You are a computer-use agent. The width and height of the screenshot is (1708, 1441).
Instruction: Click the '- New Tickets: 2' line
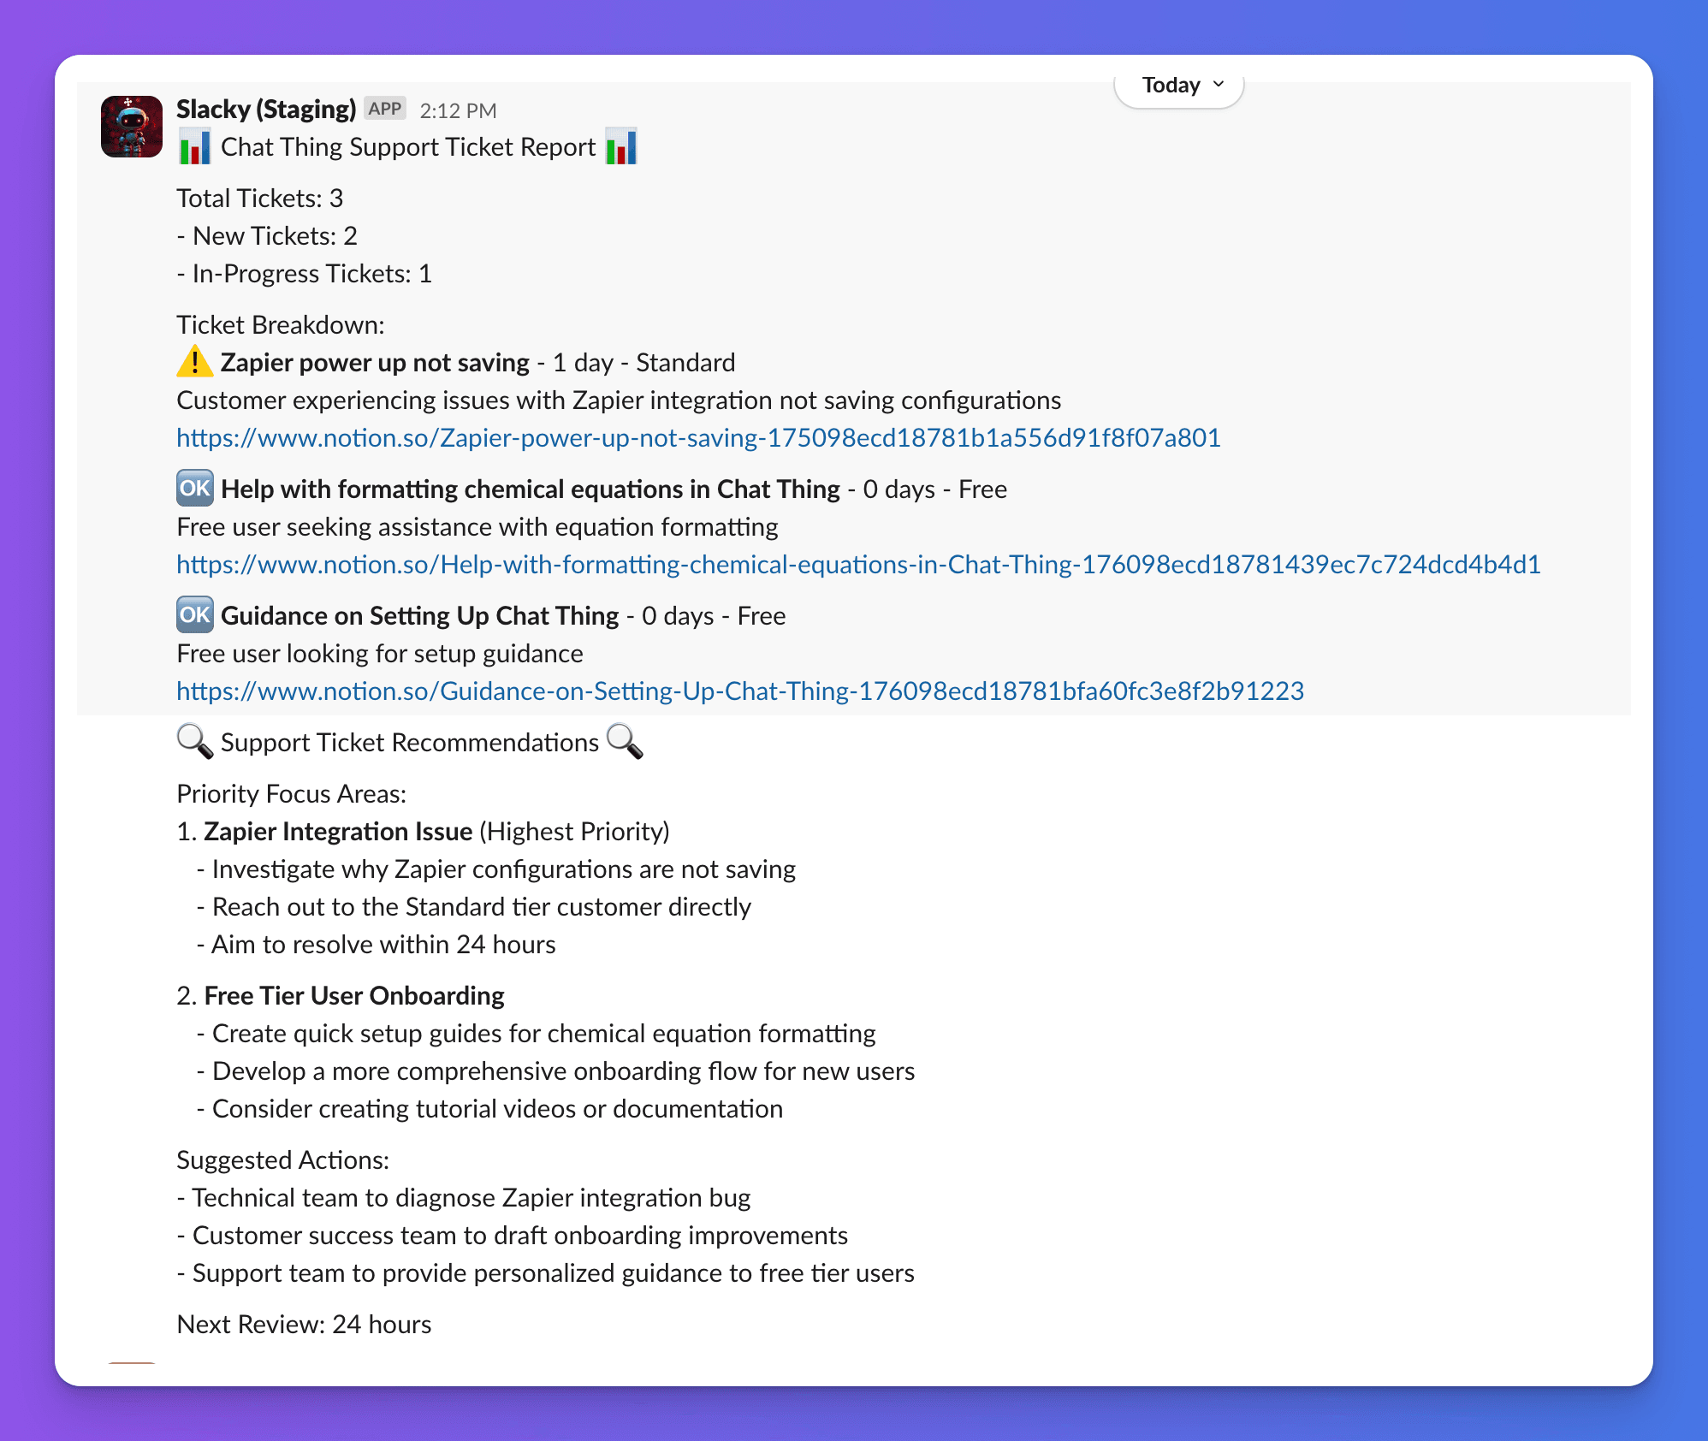(x=267, y=236)
